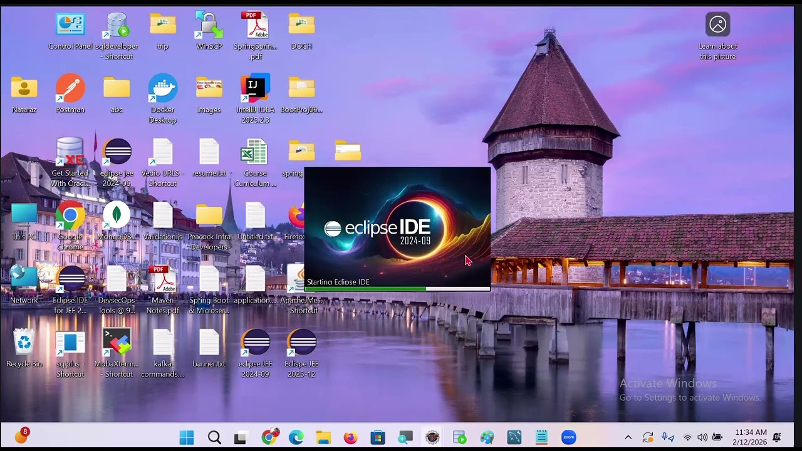
Task: Open the abc folder
Action: 117,95
